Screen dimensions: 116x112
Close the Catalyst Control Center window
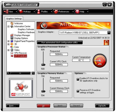coord(110,5)
